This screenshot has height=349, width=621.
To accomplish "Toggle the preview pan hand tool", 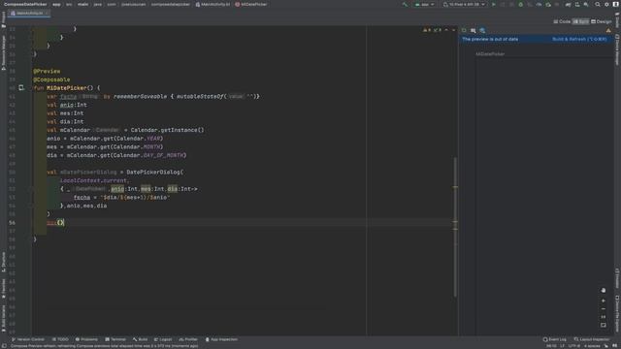I will 604,291.
